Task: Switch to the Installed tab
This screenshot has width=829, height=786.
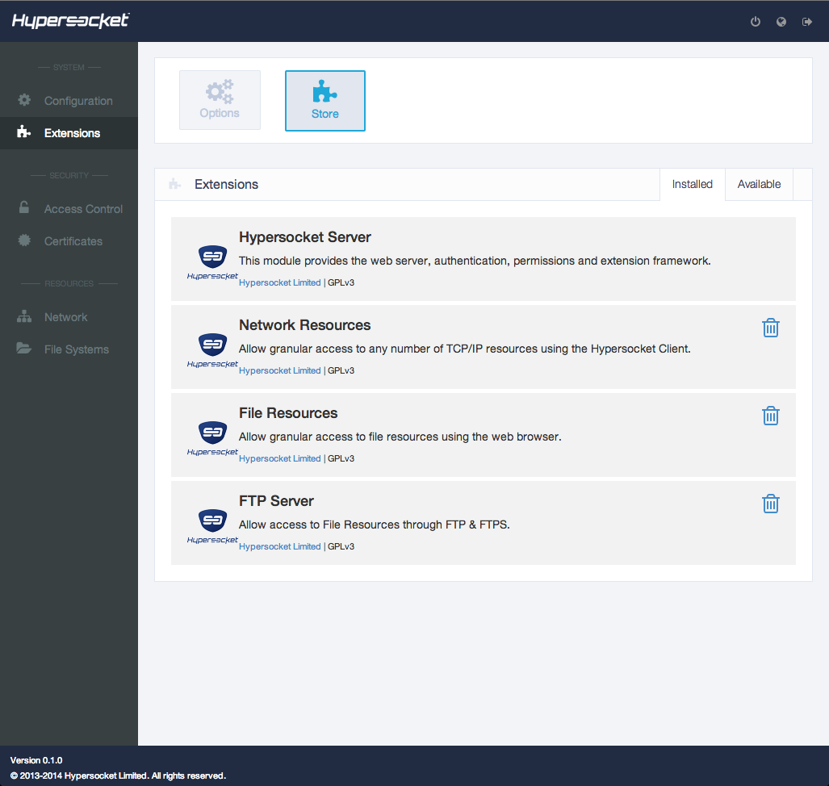Action: [x=692, y=184]
